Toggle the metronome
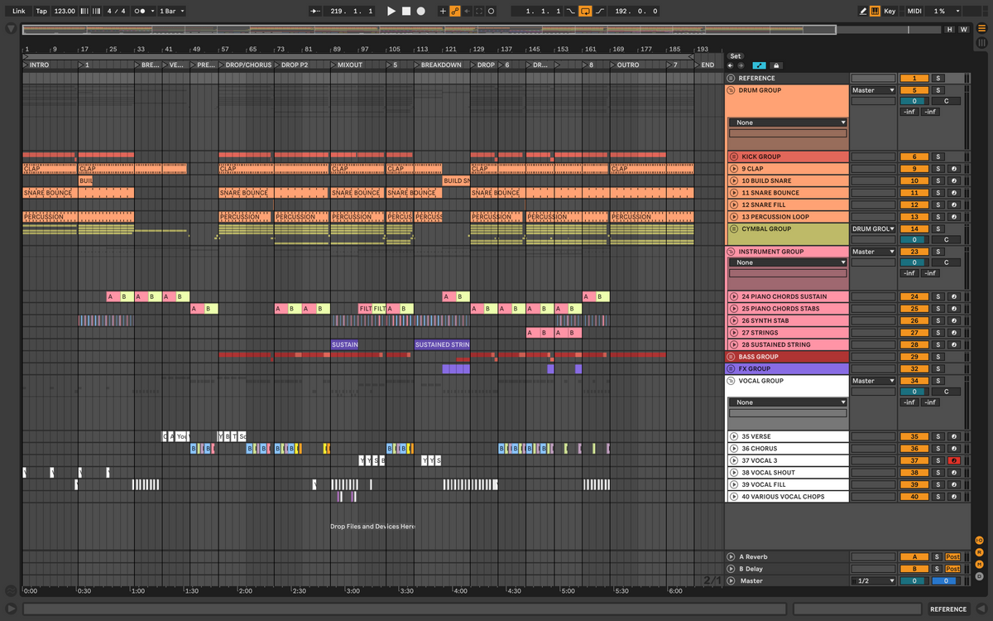This screenshot has width=993, height=621. tap(141, 11)
